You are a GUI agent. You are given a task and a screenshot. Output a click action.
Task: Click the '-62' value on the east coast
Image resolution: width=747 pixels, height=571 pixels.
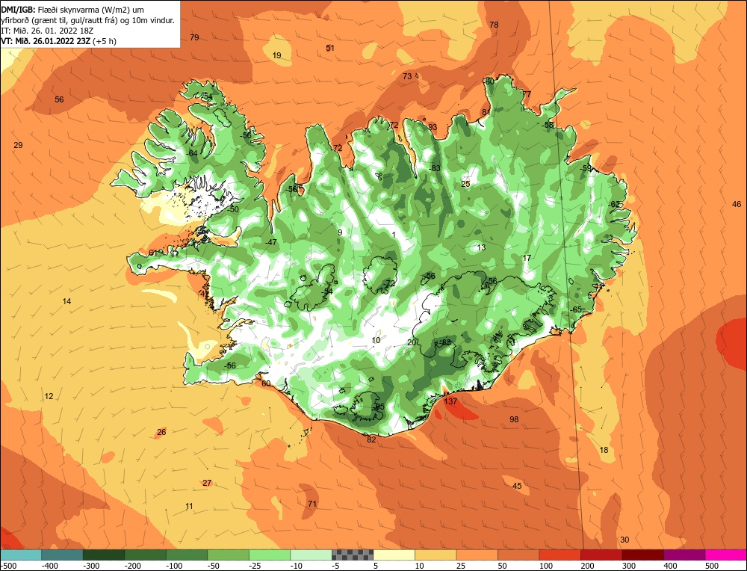(x=614, y=204)
